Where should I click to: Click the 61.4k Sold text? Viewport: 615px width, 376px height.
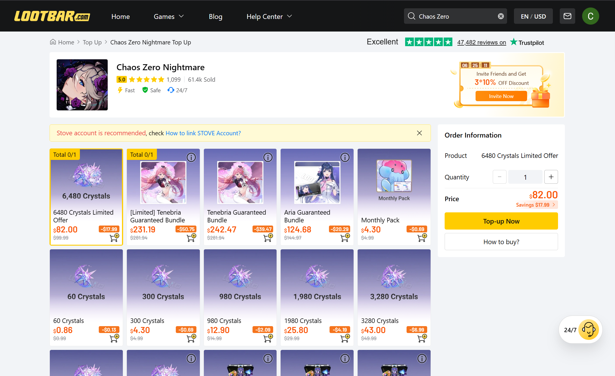click(202, 79)
